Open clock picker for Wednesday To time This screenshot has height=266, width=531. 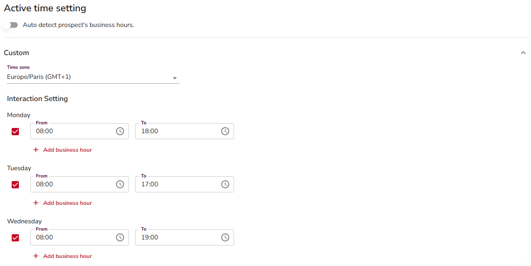pyautogui.click(x=225, y=237)
